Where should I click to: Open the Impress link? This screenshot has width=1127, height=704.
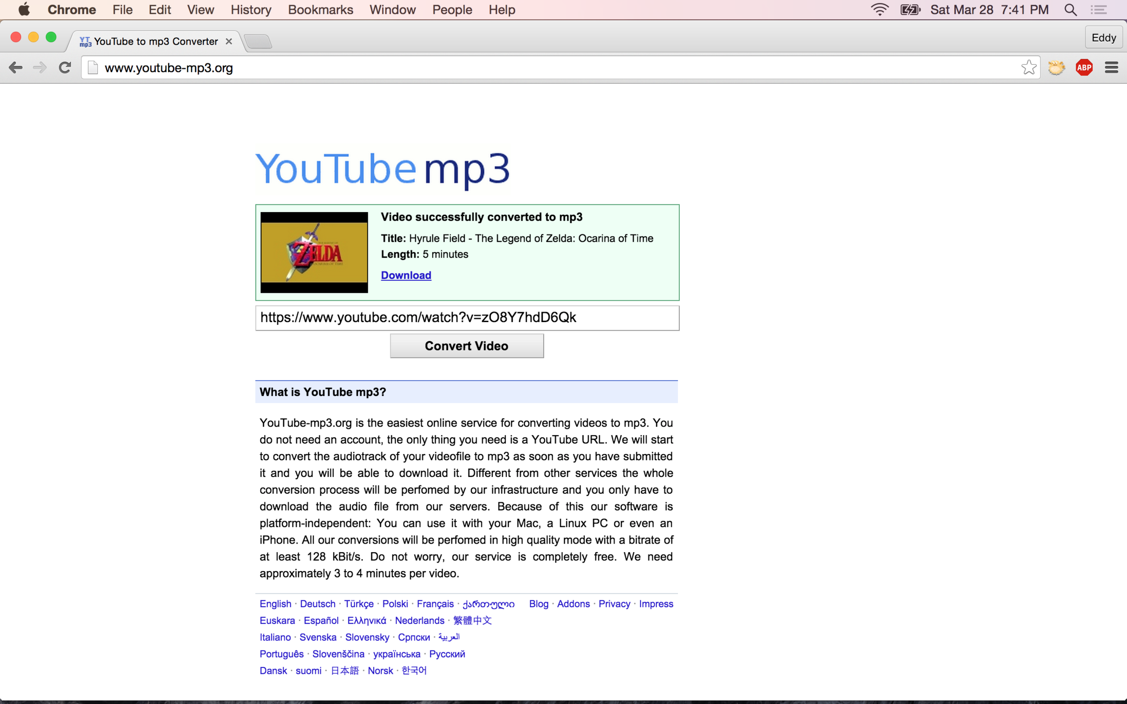point(656,604)
